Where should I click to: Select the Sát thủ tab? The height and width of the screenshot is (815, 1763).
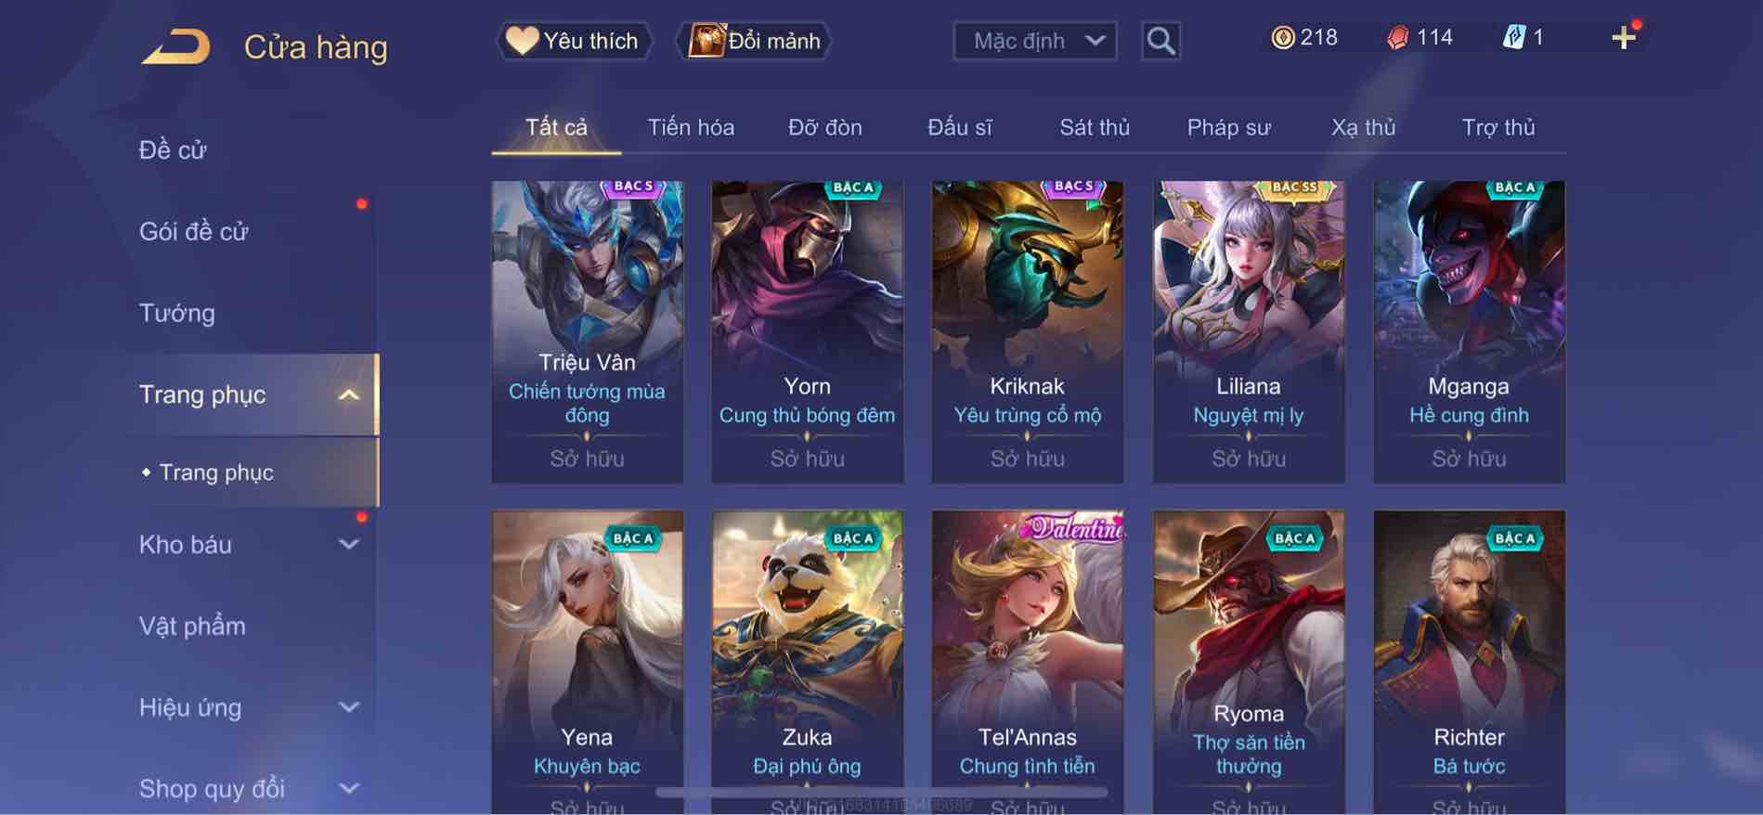1095,127
